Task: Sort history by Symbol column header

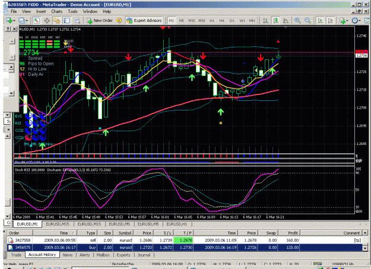Action: click(x=122, y=233)
